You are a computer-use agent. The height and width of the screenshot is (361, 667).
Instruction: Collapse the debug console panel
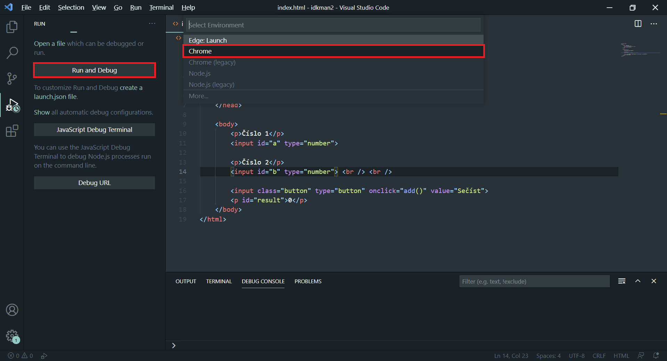click(638, 281)
